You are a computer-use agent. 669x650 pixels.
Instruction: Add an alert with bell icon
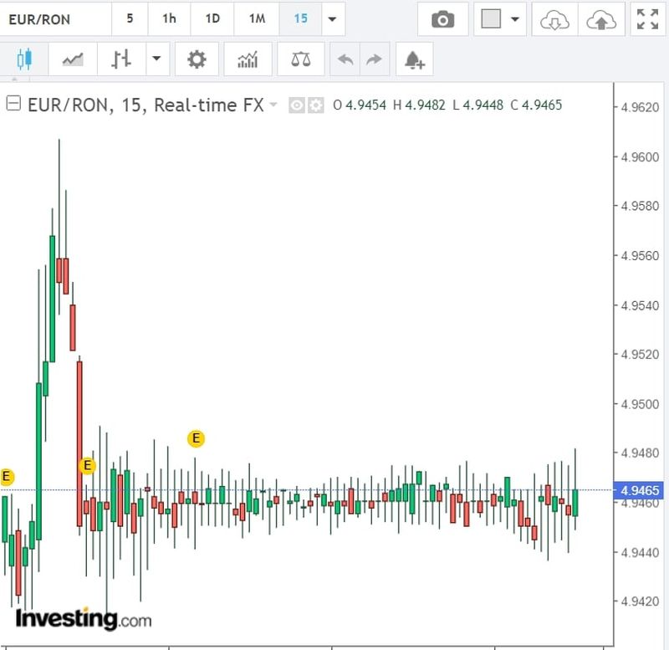click(414, 59)
